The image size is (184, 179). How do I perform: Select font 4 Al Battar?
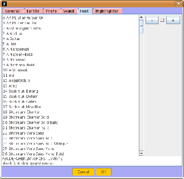coord(71,39)
